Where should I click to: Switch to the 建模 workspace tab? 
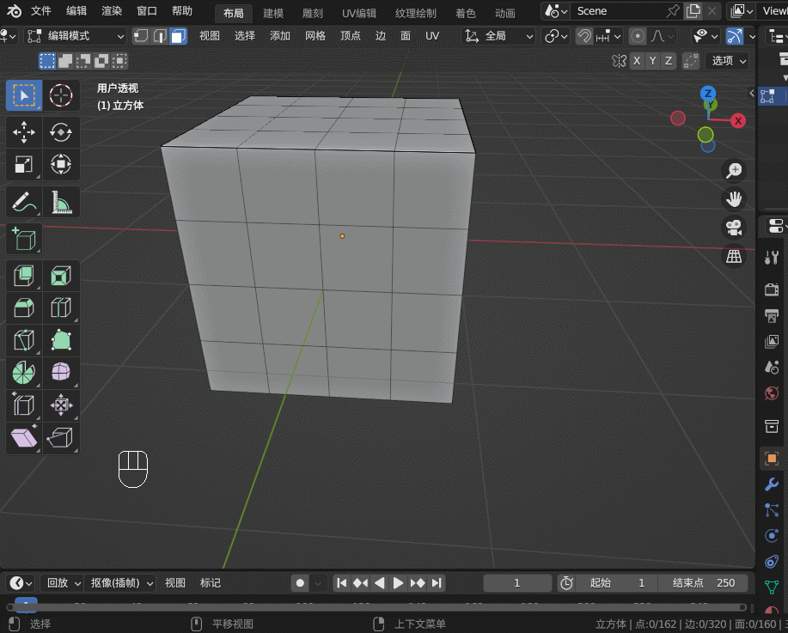coord(273,13)
